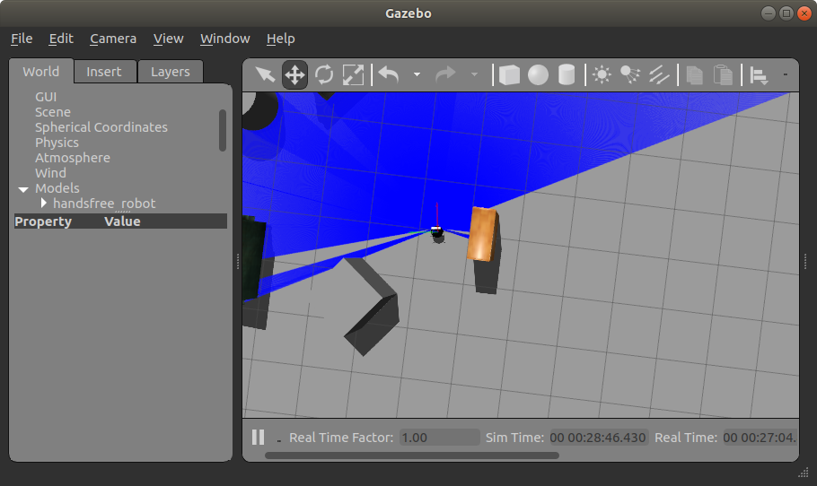Copy the selected model
817x486 pixels.
coord(694,75)
